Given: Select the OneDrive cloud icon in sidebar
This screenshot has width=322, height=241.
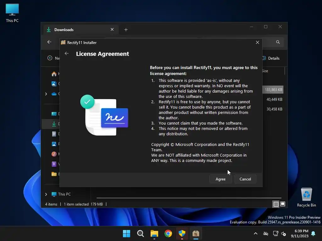Looking at the screenshot, I should [54, 94].
